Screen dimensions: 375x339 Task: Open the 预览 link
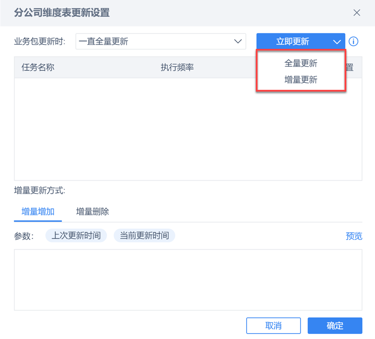click(354, 236)
